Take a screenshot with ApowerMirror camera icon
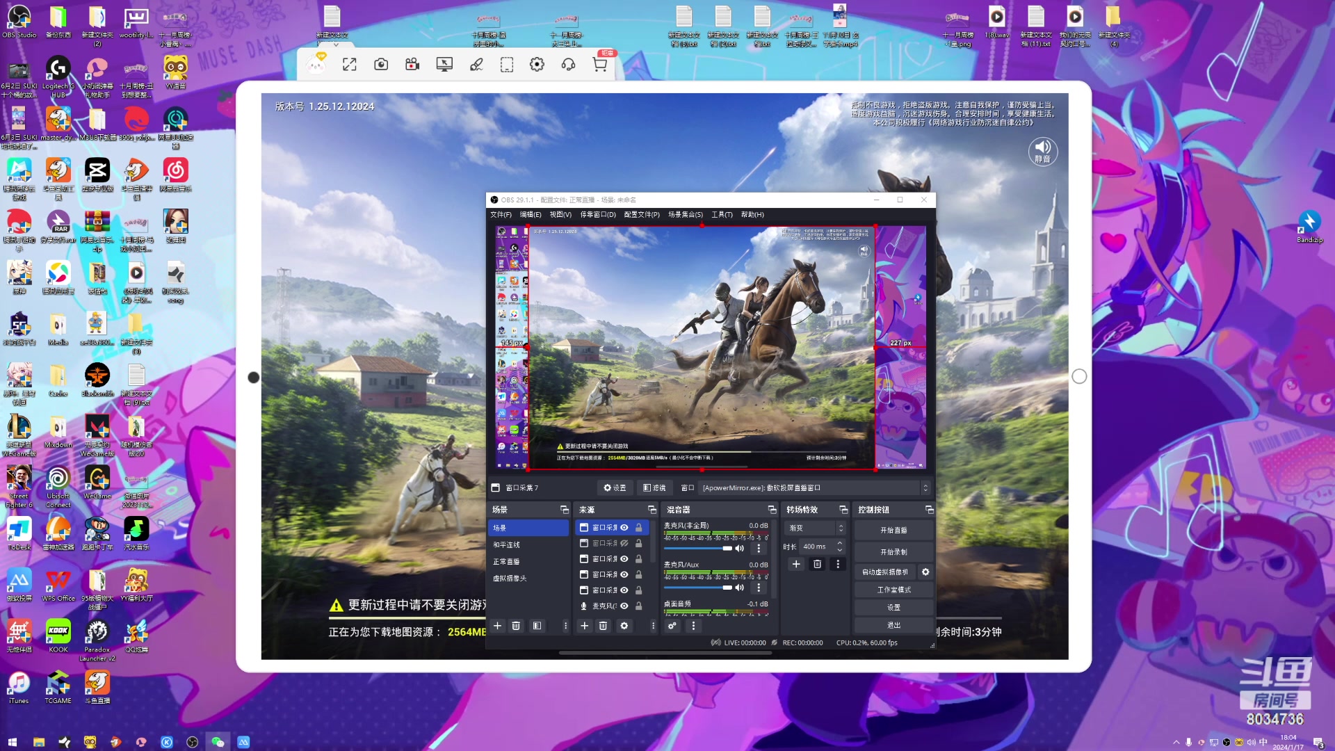This screenshot has width=1335, height=751. pyautogui.click(x=381, y=65)
